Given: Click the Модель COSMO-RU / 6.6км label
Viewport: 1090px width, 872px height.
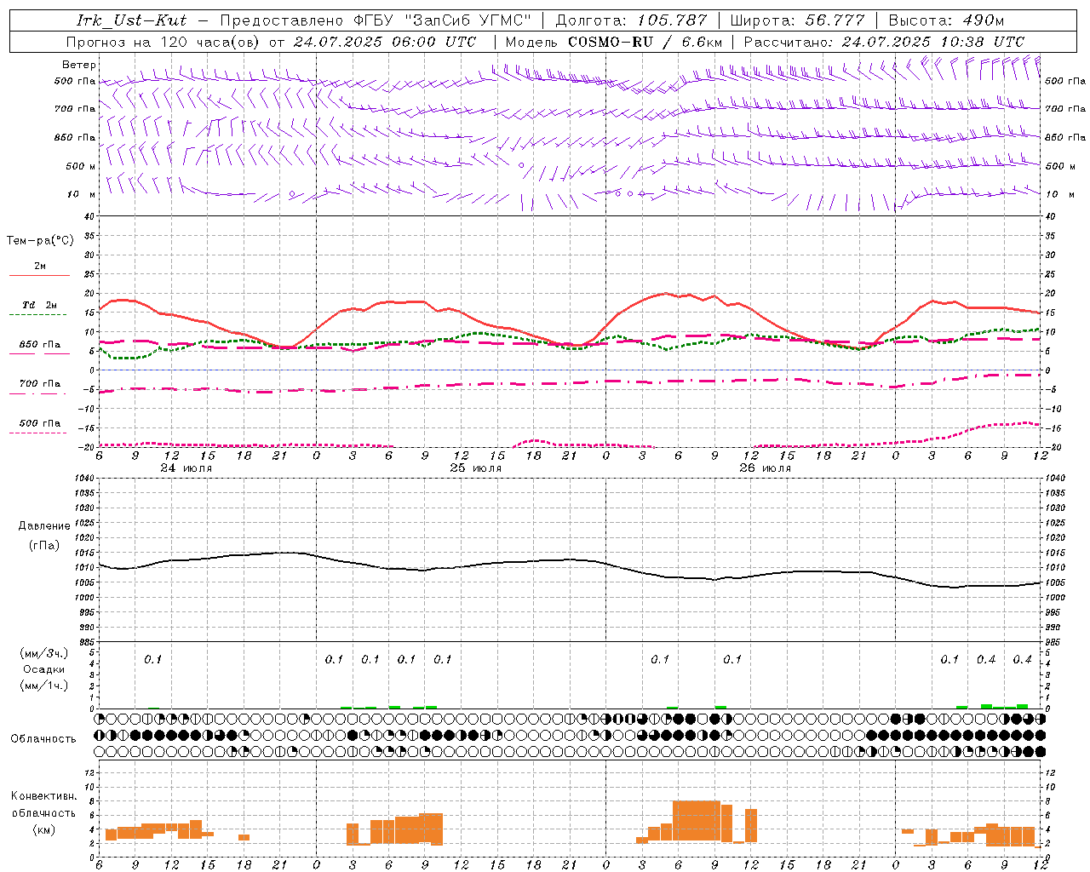Looking at the screenshot, I should 614,41.
